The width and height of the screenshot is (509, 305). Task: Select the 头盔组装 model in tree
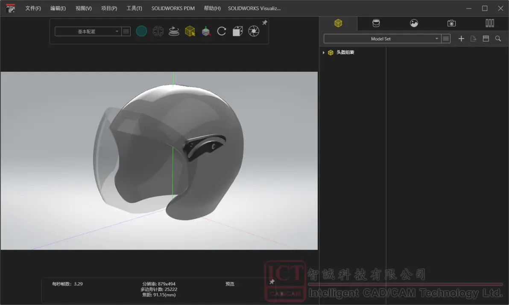[345, 52]
